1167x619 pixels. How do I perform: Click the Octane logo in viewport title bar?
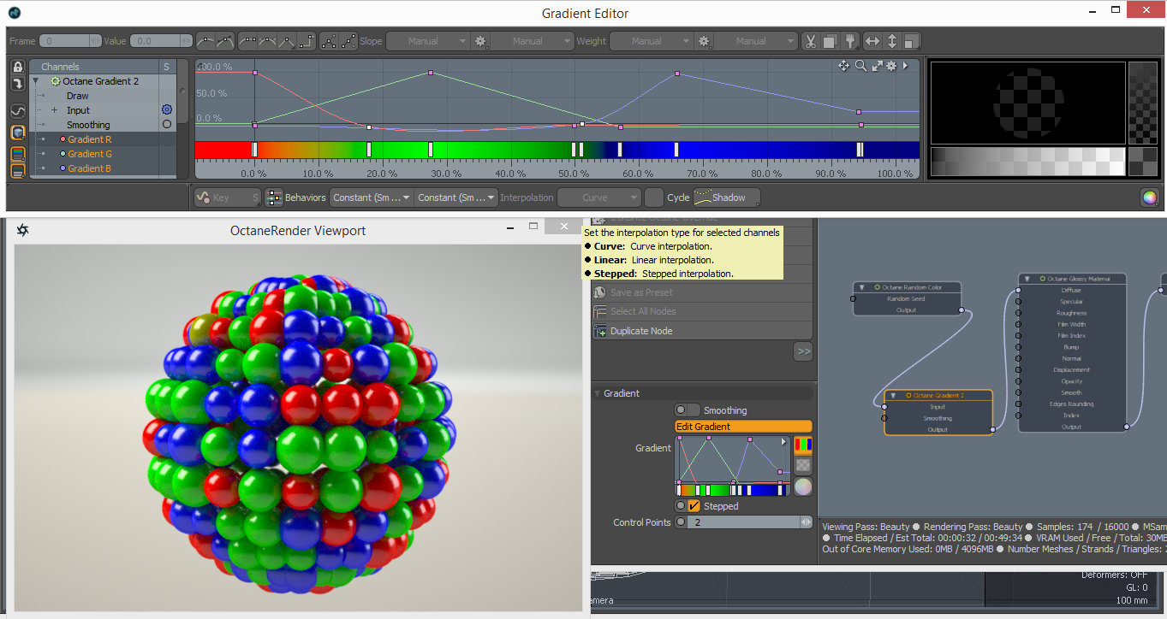click(23, 230)
